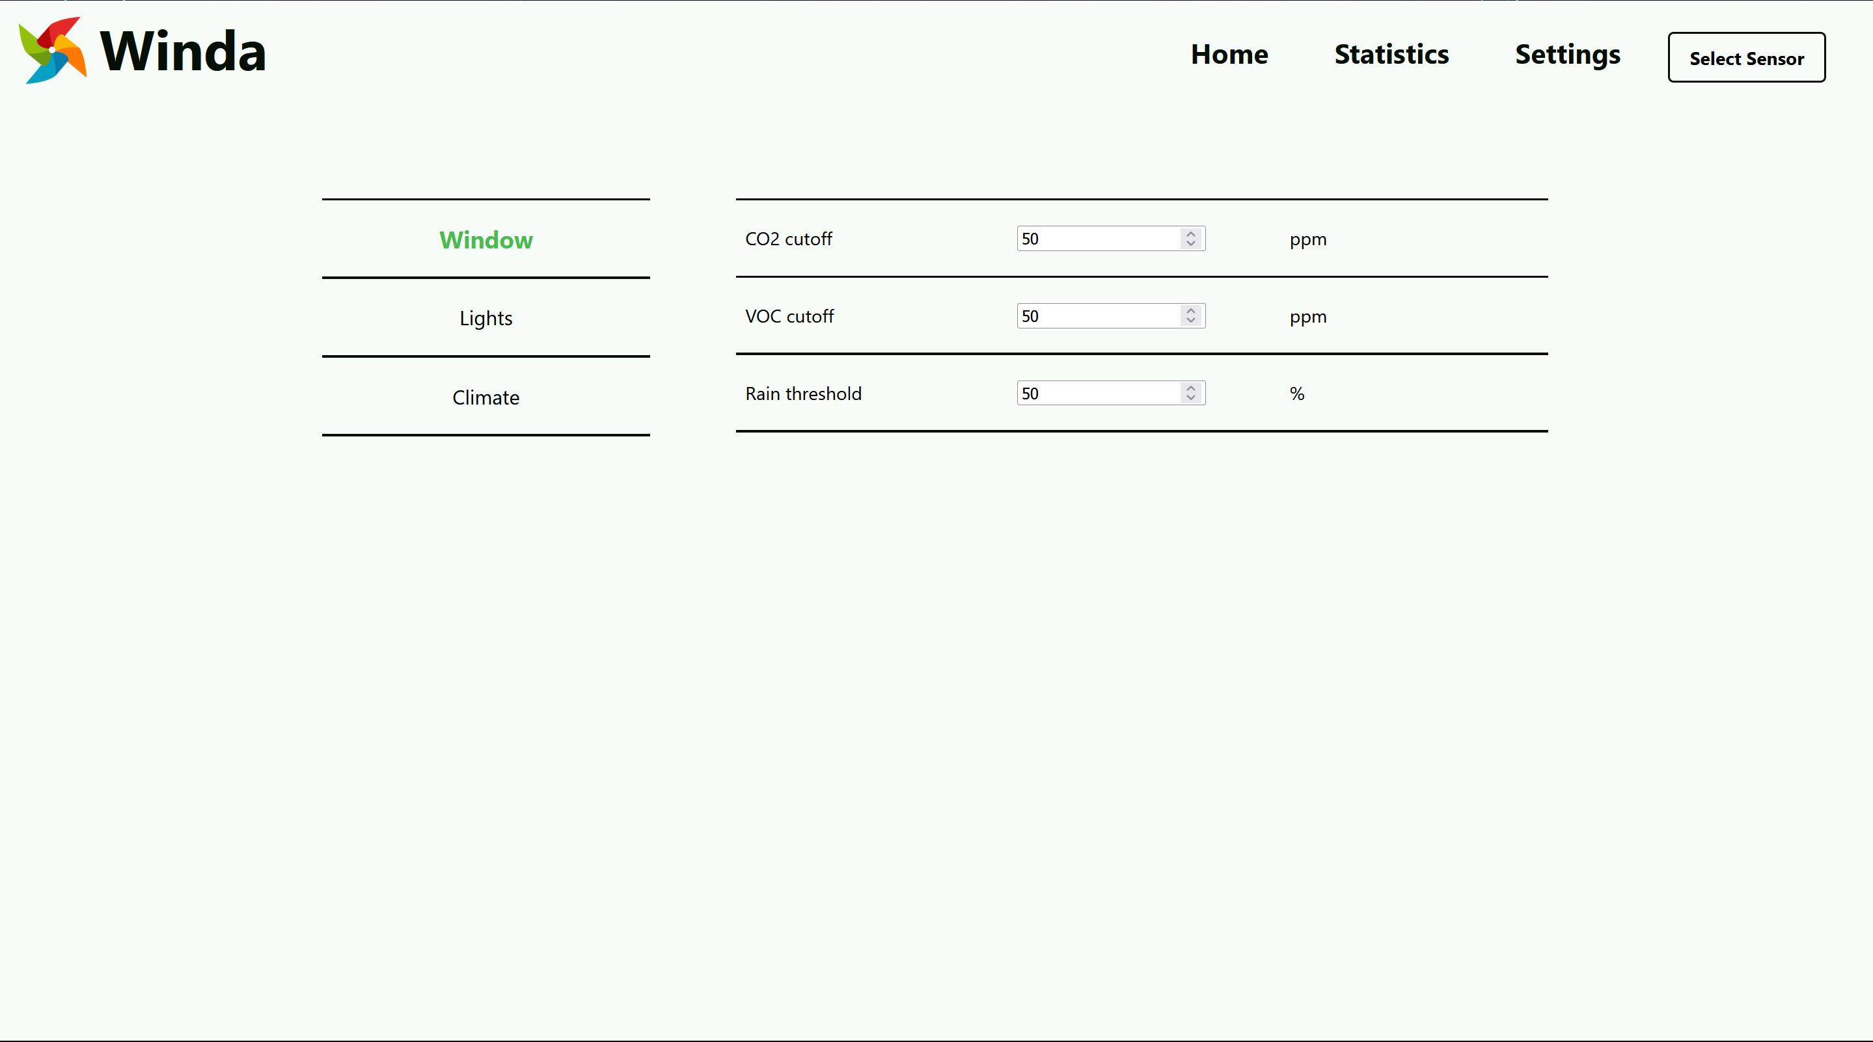Image resolution: width=1873 pixels, height=1042 pixels.
Task: Decrease Rain threshold with down arrow
Action: click(x=1190, y=399)
